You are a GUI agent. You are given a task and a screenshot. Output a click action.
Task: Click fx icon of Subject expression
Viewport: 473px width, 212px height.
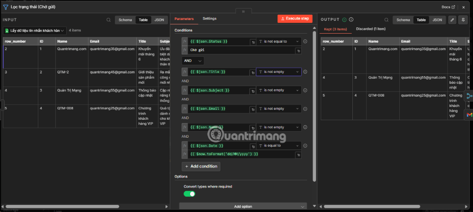click(x=185, y=90)
